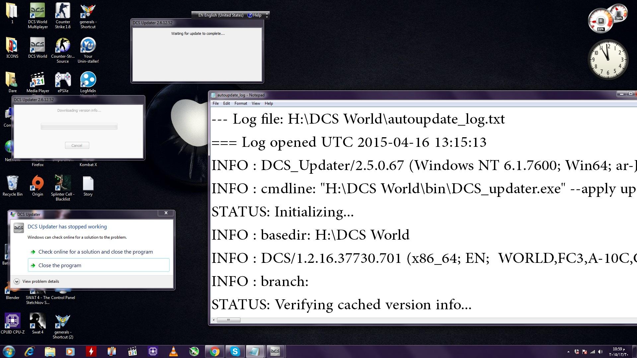Adjust volume via the tray speaker icon

pos(601,352)
